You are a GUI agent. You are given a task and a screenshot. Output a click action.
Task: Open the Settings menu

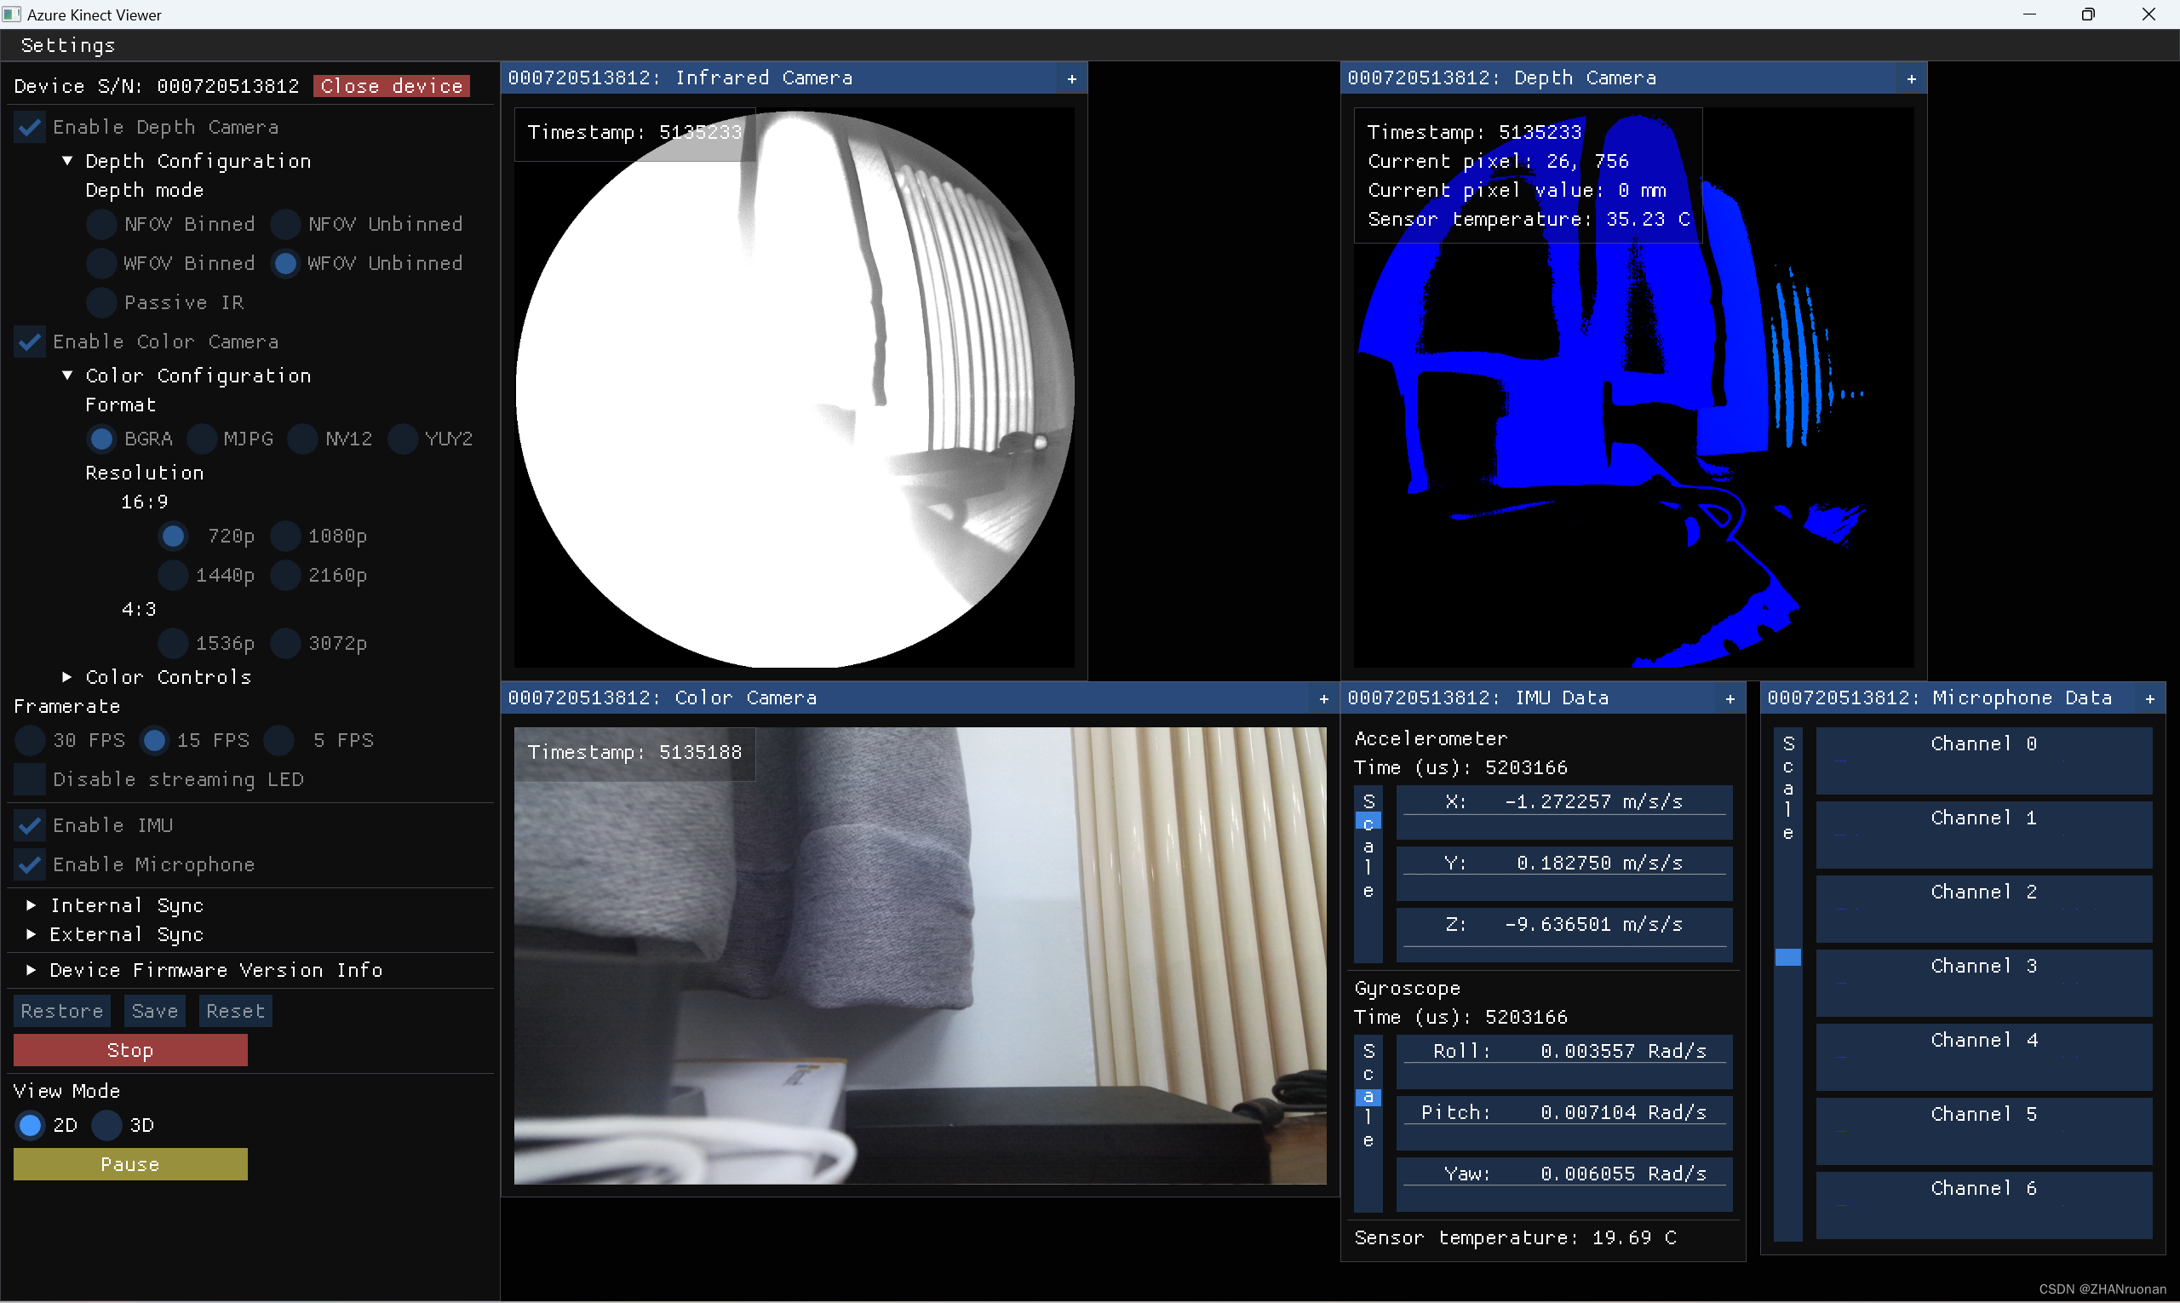tap(67, 45)
